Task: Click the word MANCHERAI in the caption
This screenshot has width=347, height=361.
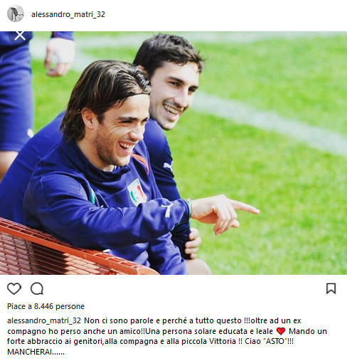Action: pos(29,352)
